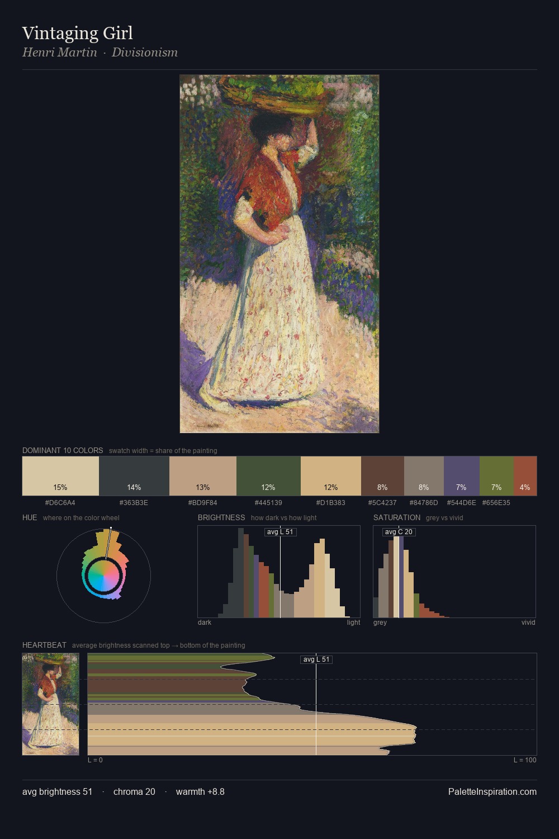Select the #363B3E dark slate swatch

[x=134, y=476]
